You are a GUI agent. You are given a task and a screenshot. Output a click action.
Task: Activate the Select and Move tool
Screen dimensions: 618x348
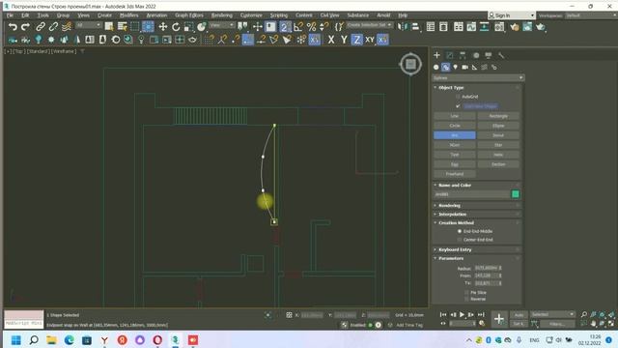[163, 27]
